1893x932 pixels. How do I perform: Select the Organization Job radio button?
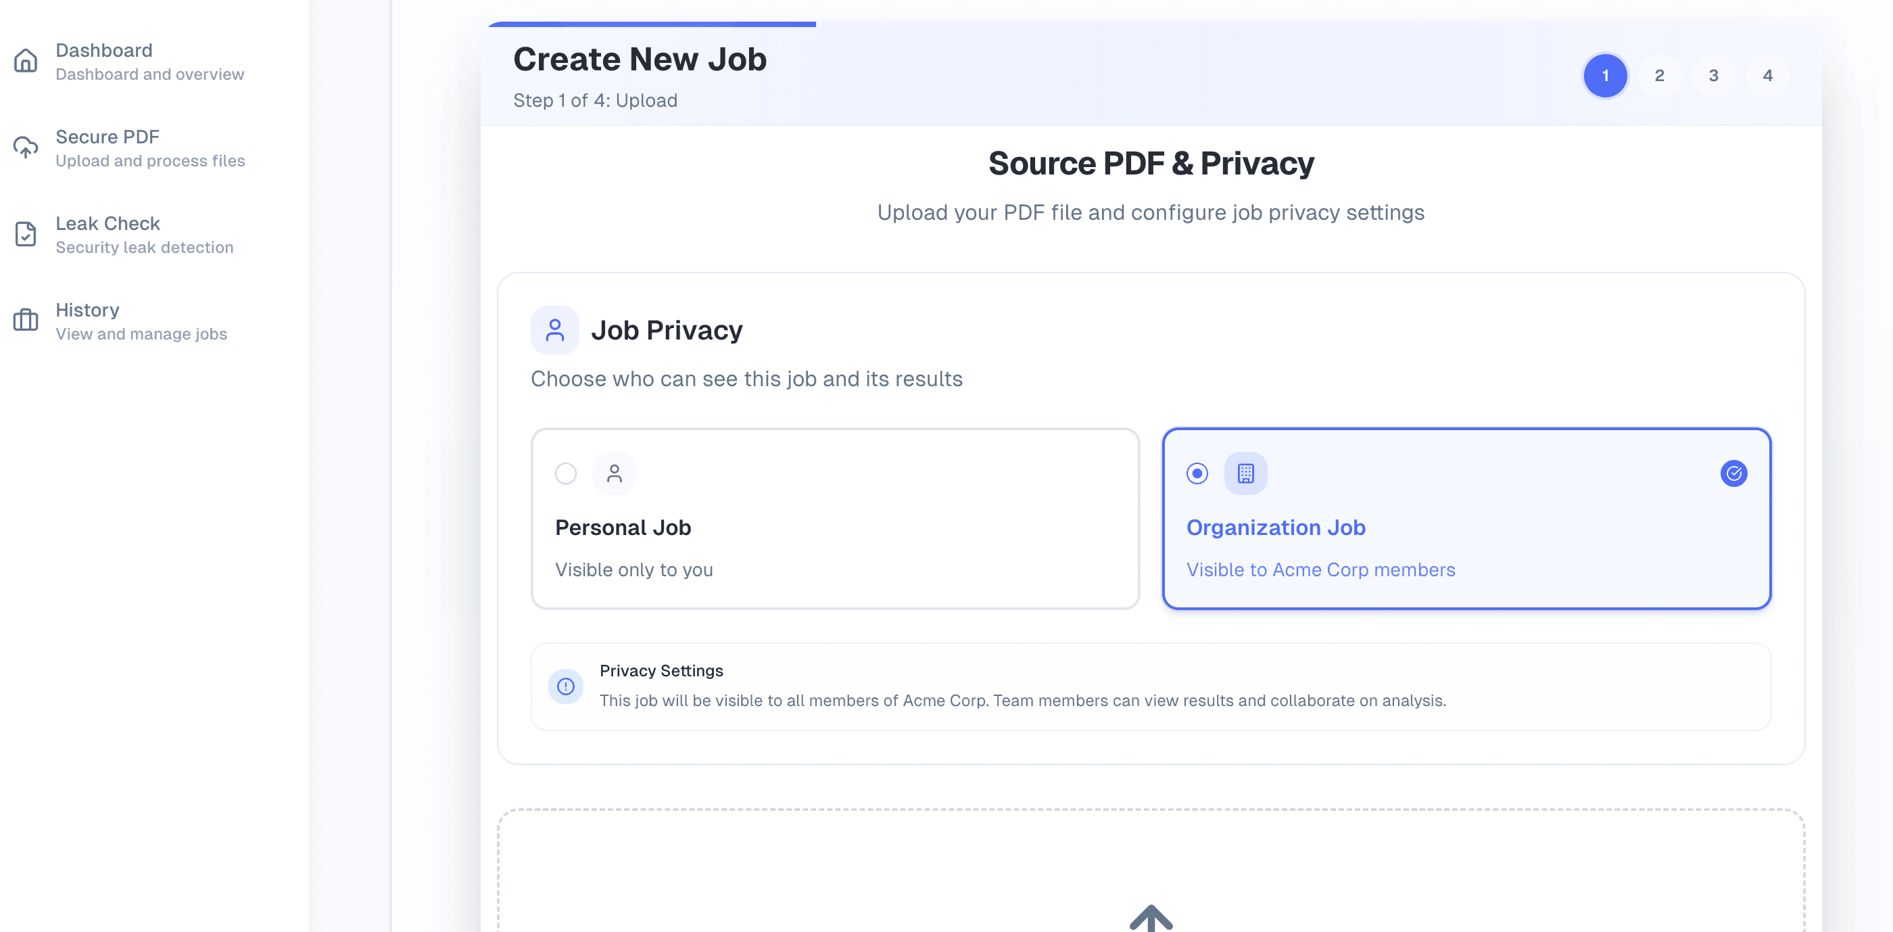point(1197,473)
